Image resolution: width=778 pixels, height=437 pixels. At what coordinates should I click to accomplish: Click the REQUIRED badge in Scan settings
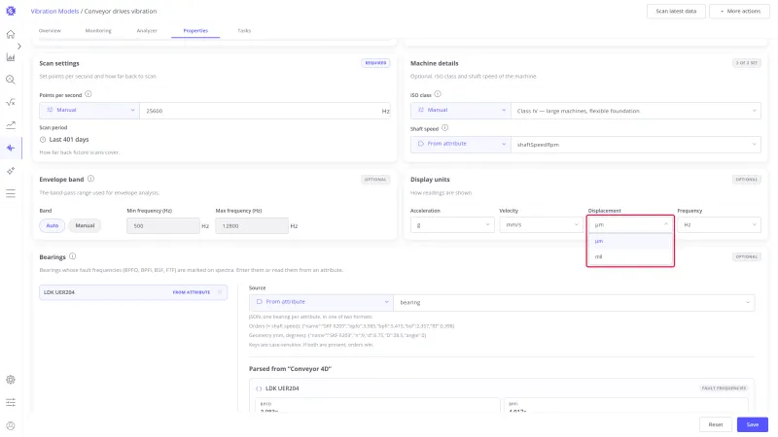[x=375, y=63]
